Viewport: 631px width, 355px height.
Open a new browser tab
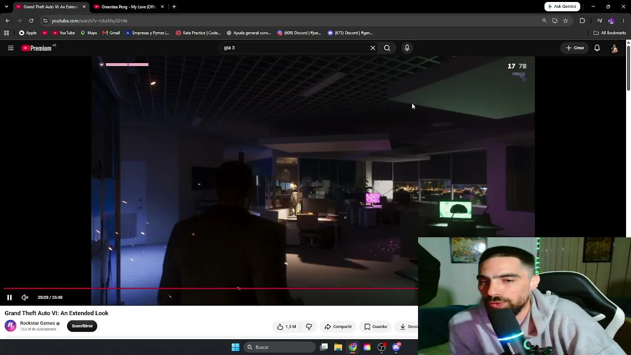174,7
